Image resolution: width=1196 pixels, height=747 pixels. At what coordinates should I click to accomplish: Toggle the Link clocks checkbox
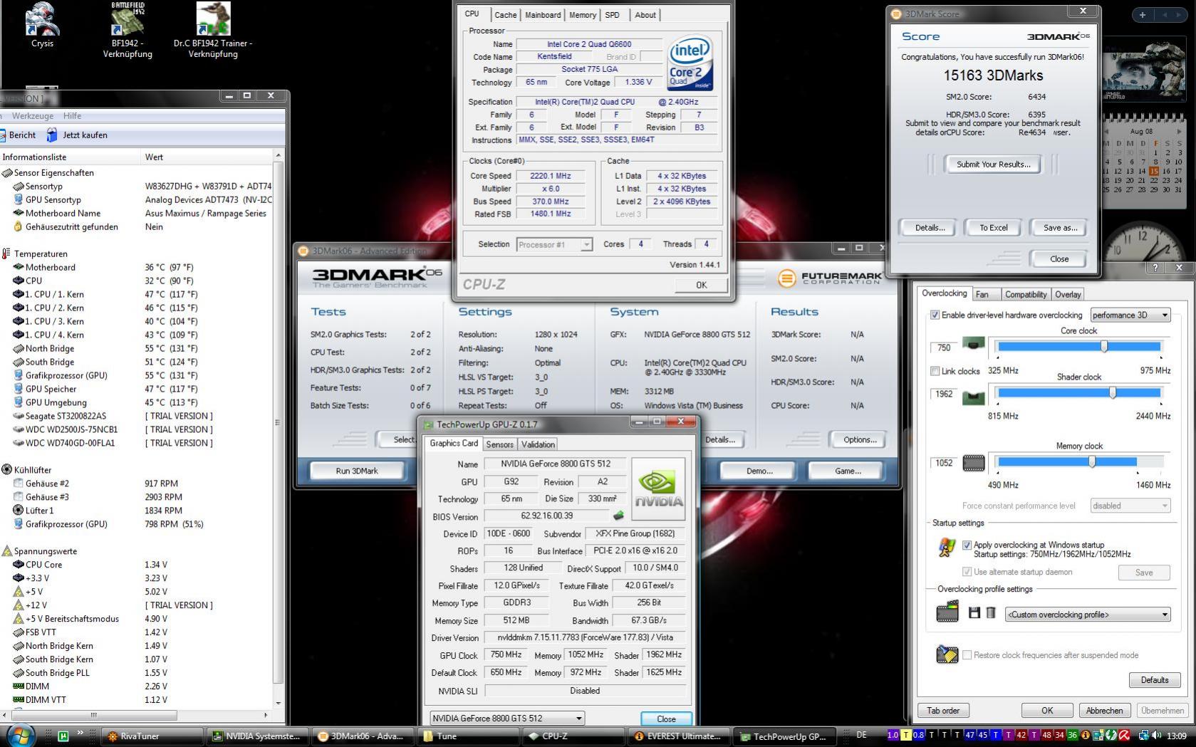tap(935, 371)
